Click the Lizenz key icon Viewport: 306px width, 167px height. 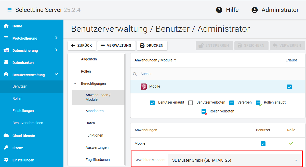pyautogui.click(x=6, y=148)
